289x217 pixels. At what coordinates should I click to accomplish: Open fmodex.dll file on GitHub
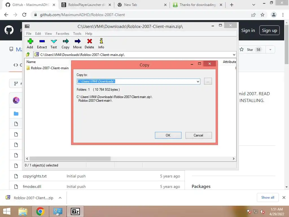(32, 186)
